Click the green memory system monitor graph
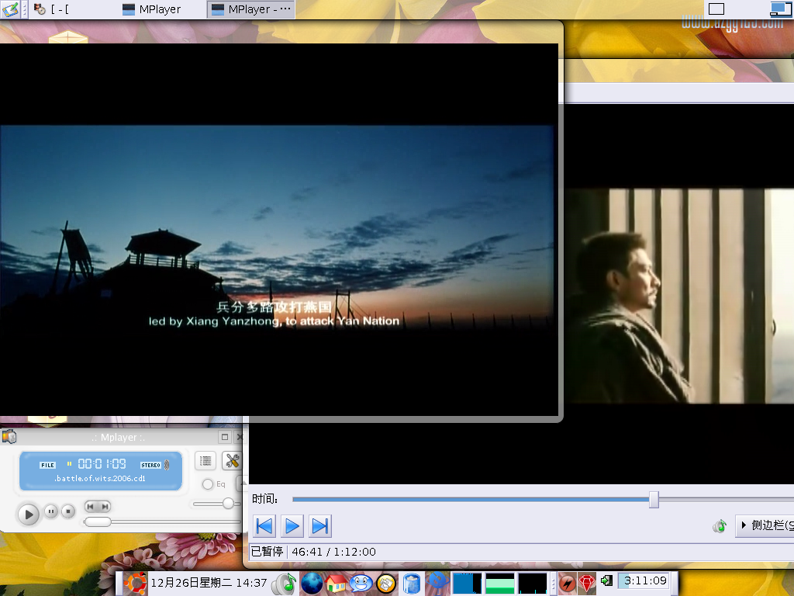 coord(500,584)
